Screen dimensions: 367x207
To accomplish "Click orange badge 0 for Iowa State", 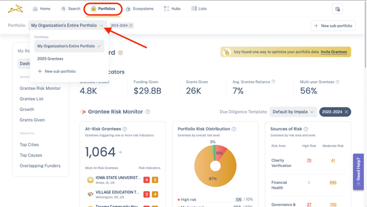I will [x=155, y=180].
